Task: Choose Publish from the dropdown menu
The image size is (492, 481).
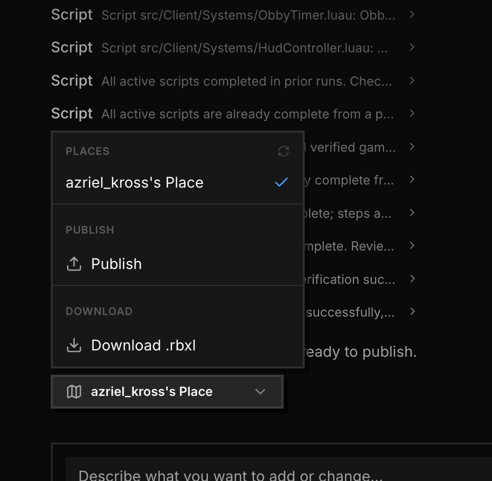Action: [178, 264]
